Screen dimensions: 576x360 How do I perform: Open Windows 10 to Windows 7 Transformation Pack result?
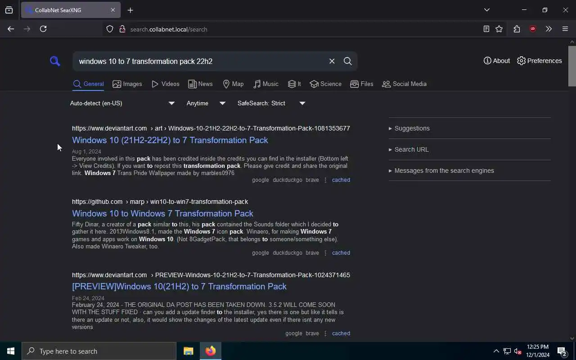[x=162, y=214]
